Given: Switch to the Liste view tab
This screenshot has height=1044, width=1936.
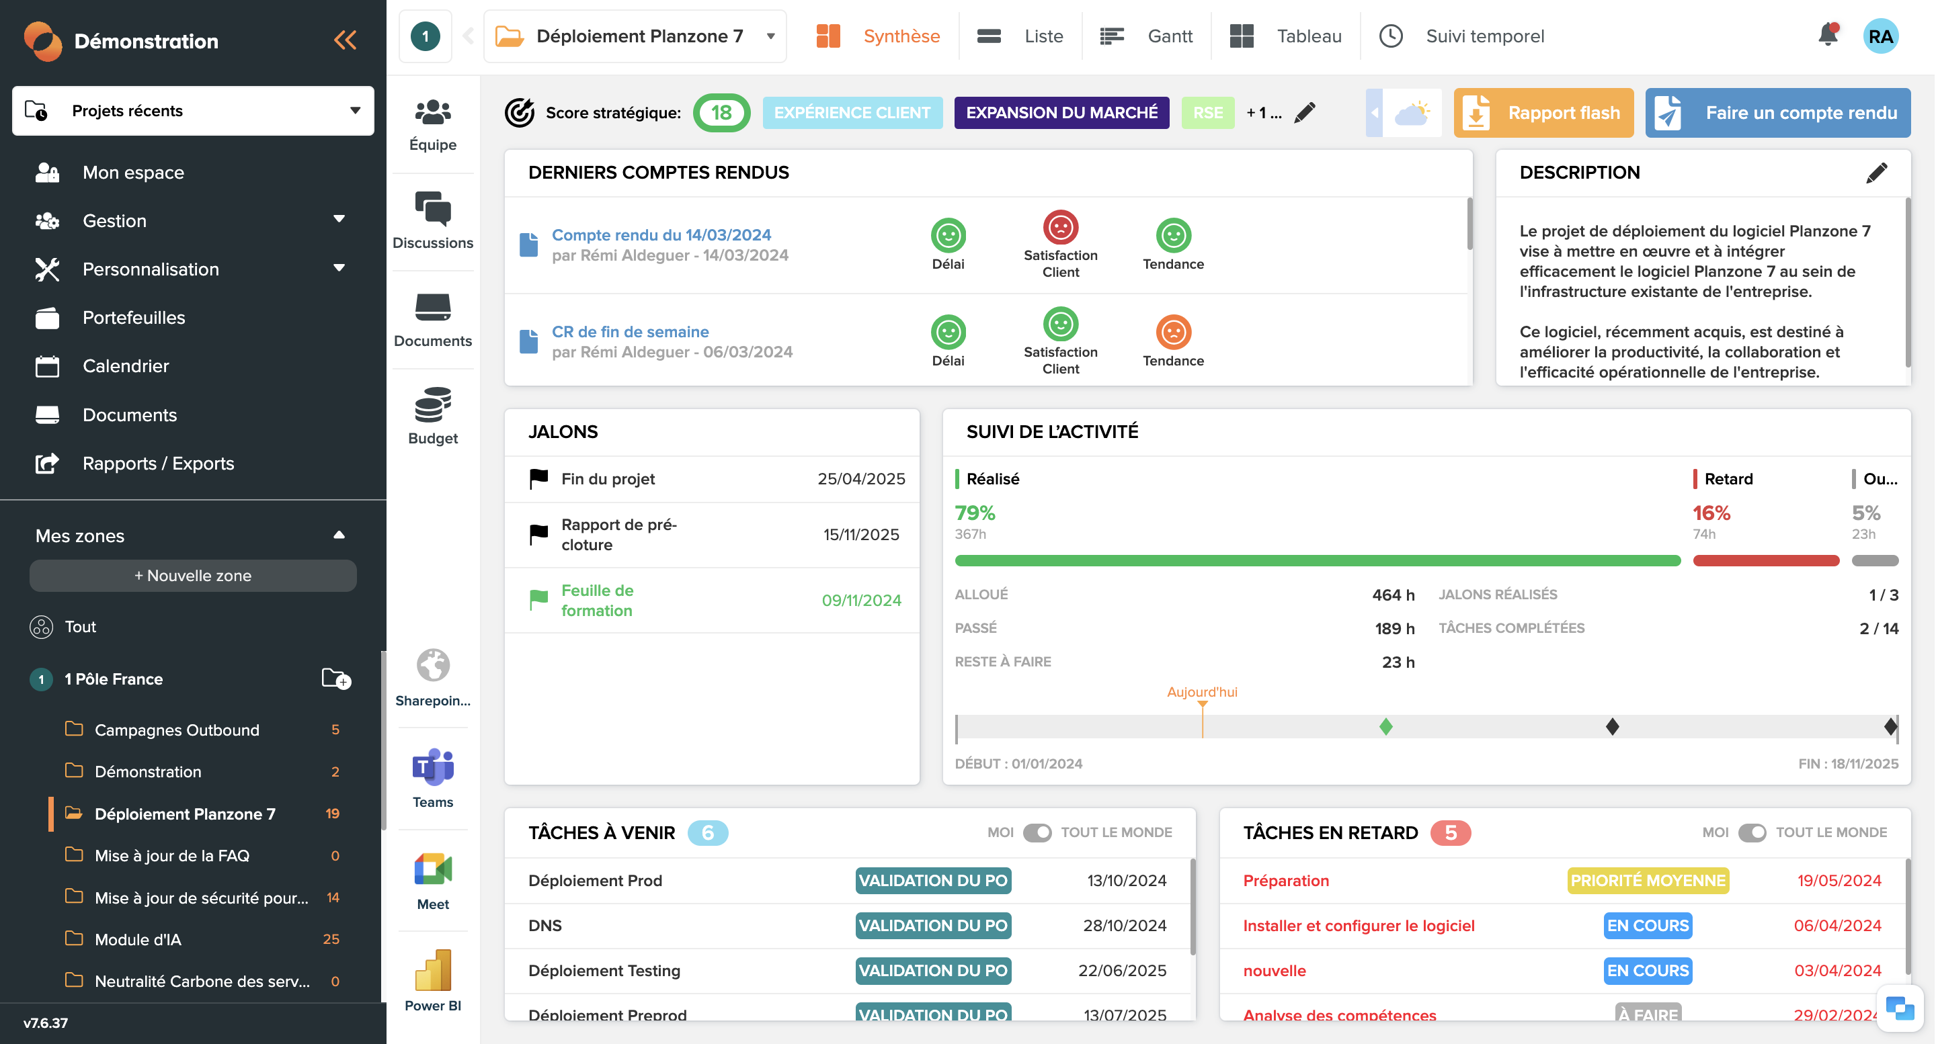Looking at the screenshot, I should coord(1020,36).
